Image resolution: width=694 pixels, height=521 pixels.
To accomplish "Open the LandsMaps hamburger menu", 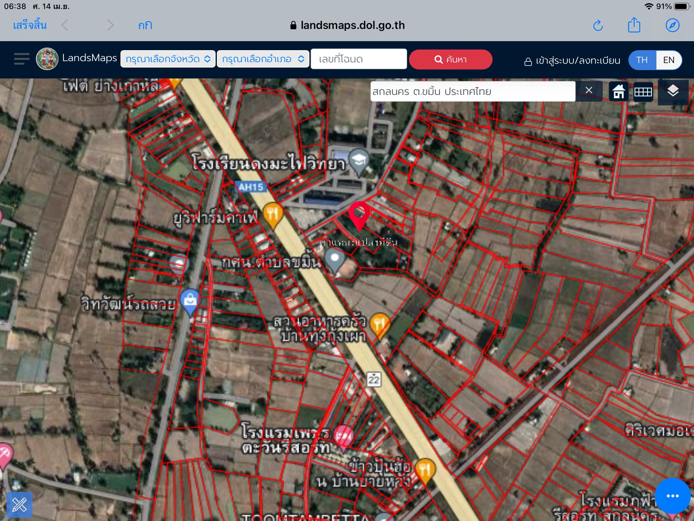I will coord(22,59).
